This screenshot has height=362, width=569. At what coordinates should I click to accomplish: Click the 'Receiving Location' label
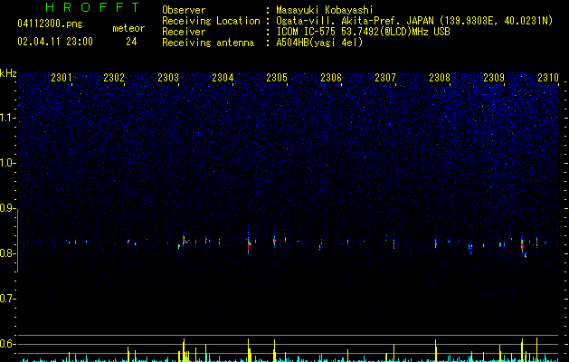click(211, 21)
